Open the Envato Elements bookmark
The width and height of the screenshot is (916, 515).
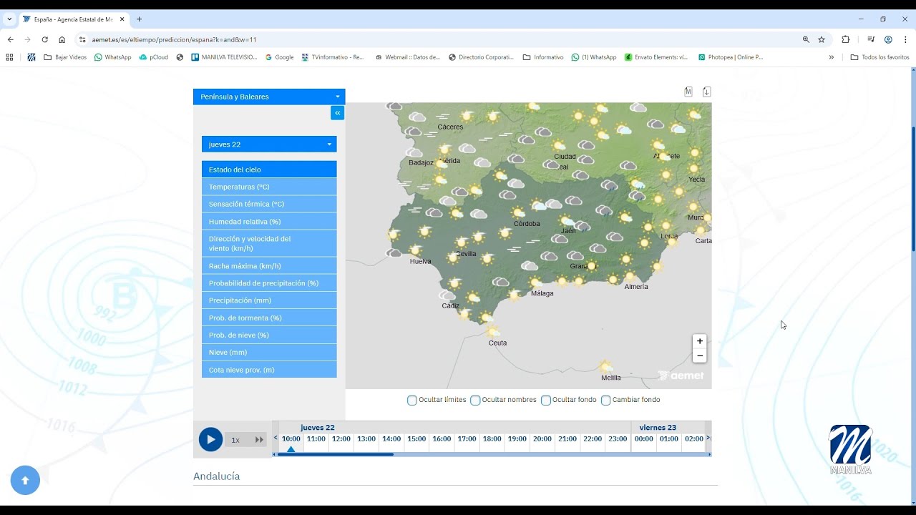[656, 57]
